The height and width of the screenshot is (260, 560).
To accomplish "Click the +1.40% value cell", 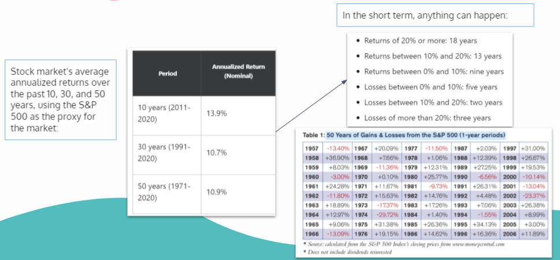I will (437, 215).
